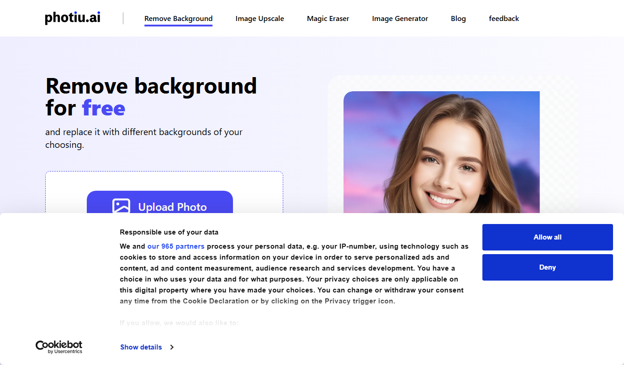Go to Image Upscale
Viewport: 624px width, 365px height.
[259, 19]
